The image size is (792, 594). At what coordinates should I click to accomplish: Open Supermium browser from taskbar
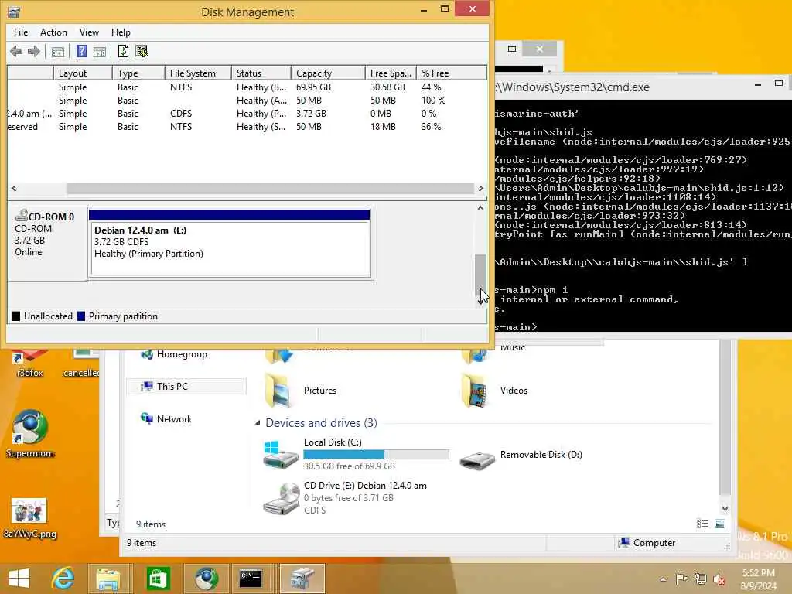point(206,579)
